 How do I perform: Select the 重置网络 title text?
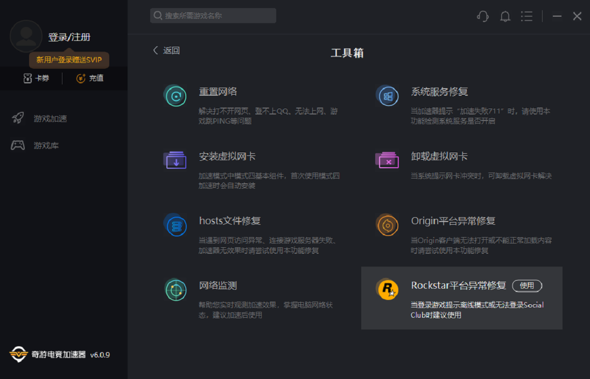[x=218, y=91]
